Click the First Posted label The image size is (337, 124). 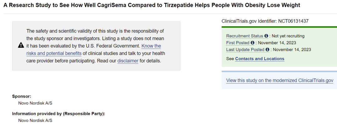238,43
